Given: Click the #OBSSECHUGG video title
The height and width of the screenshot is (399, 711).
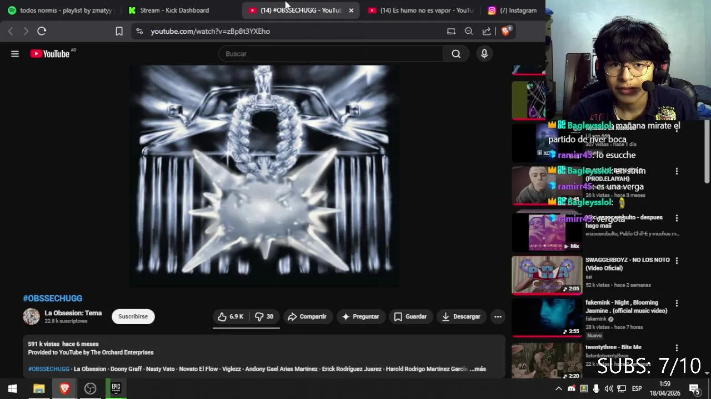Looking at the screenshot, I should pos(52,298).
